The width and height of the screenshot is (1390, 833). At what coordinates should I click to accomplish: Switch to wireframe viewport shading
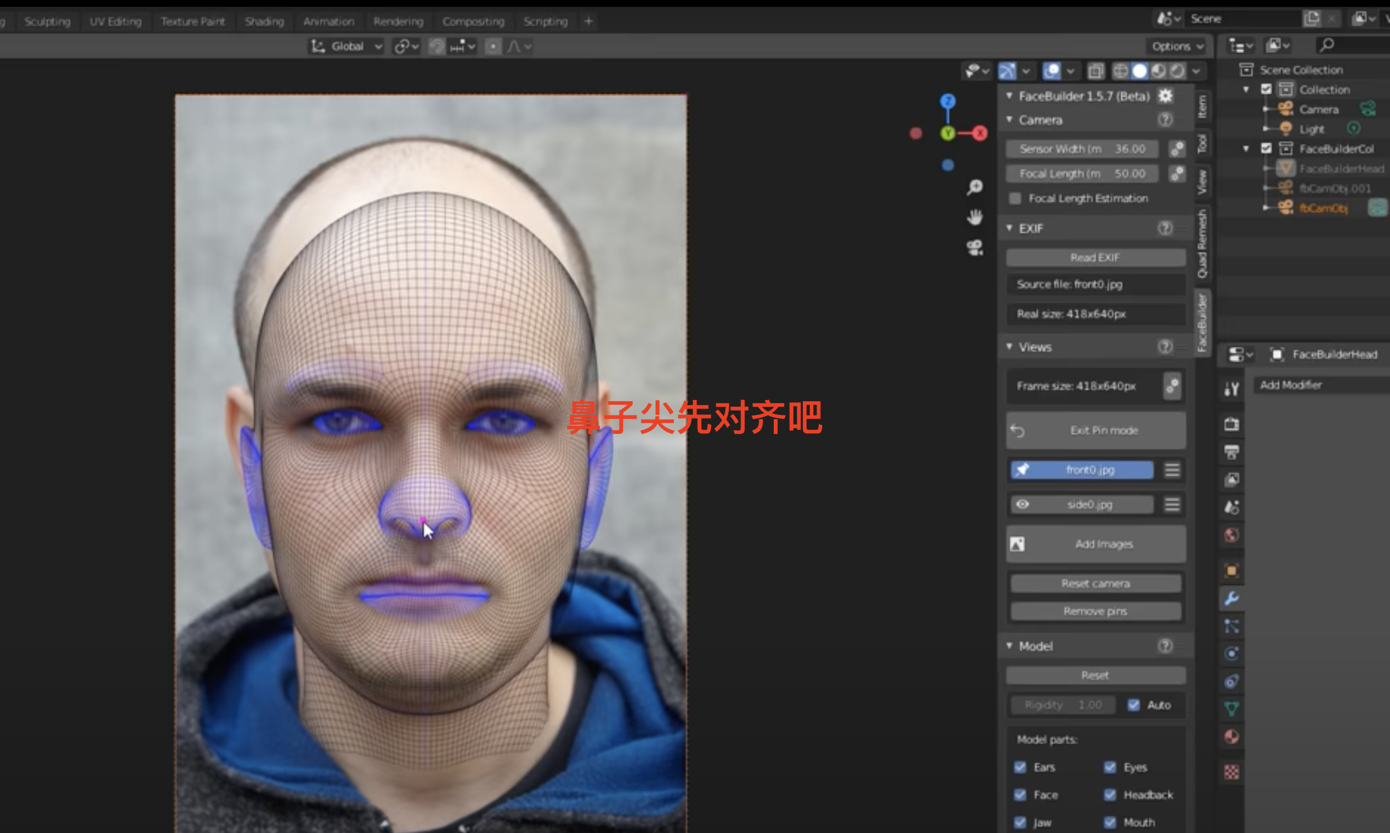(1120, 71)
